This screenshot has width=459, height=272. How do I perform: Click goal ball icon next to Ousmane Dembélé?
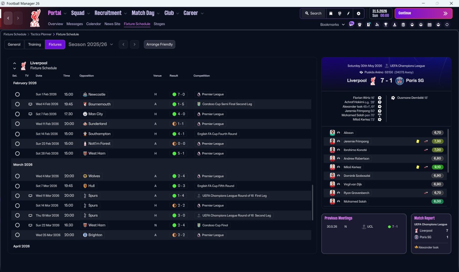pyautogui.click(x=393, y=98)
